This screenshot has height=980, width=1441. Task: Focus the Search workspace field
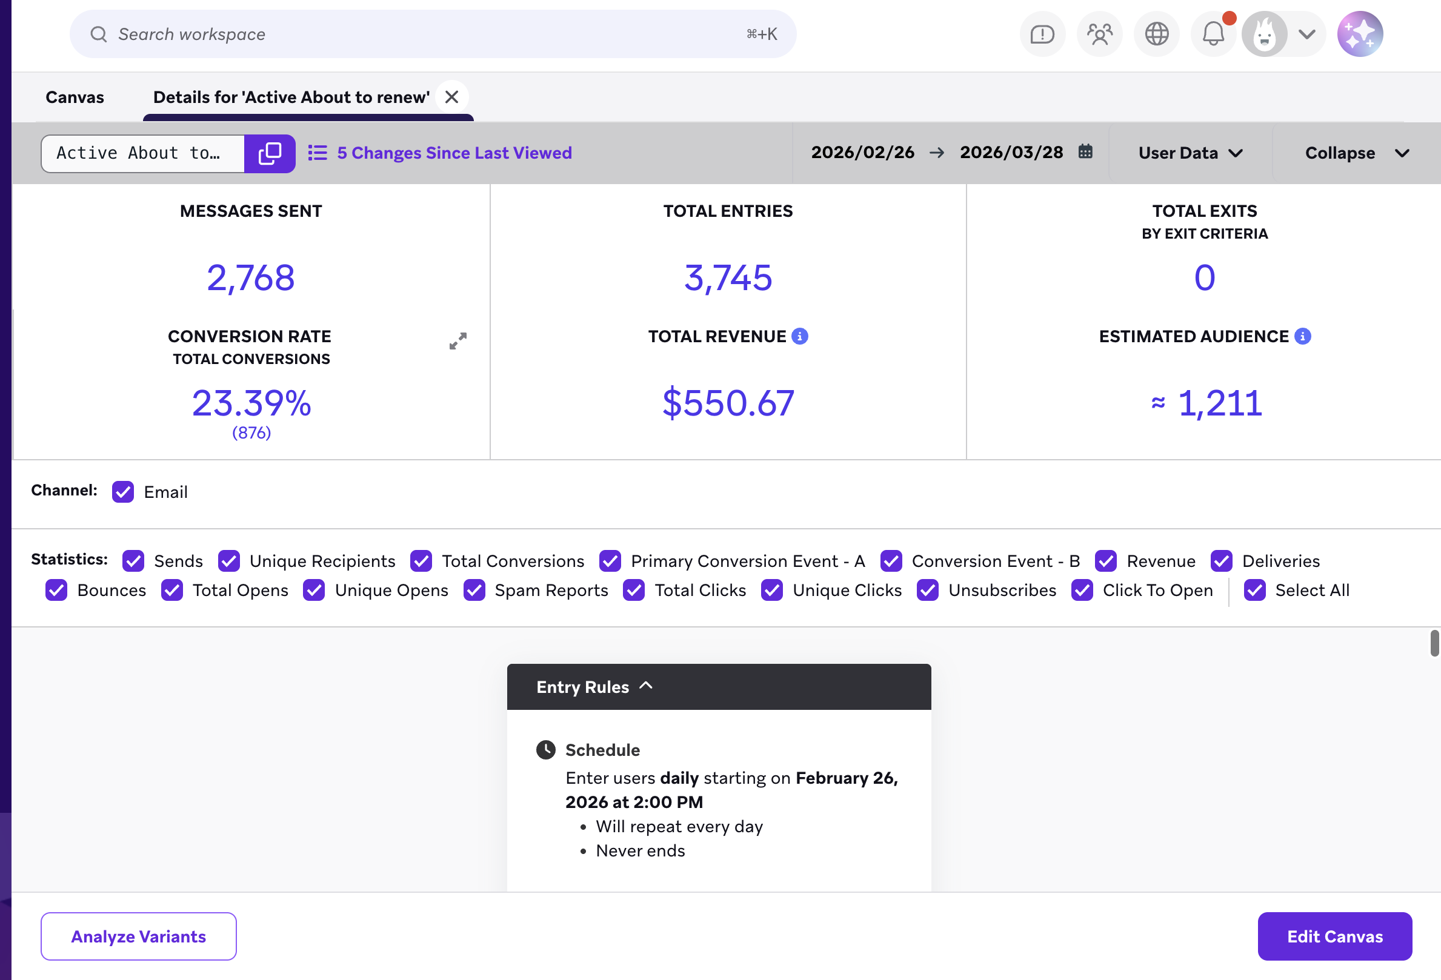[433, 34]
